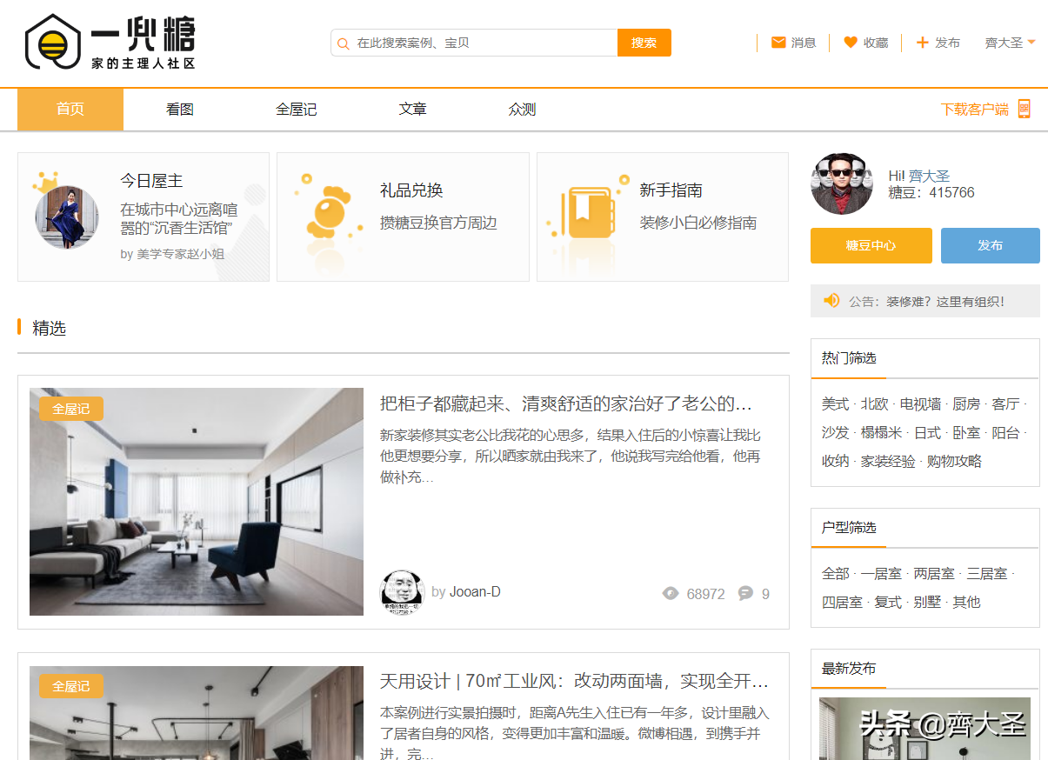Screen dimensions: 1048x760
Task: Filter by 日式
Action: pyautogui.click(x=927, y=433)
